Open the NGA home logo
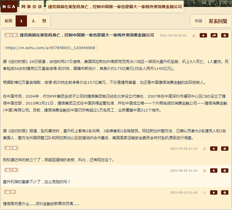Screen dimensions: 232x210 [9, 7]
